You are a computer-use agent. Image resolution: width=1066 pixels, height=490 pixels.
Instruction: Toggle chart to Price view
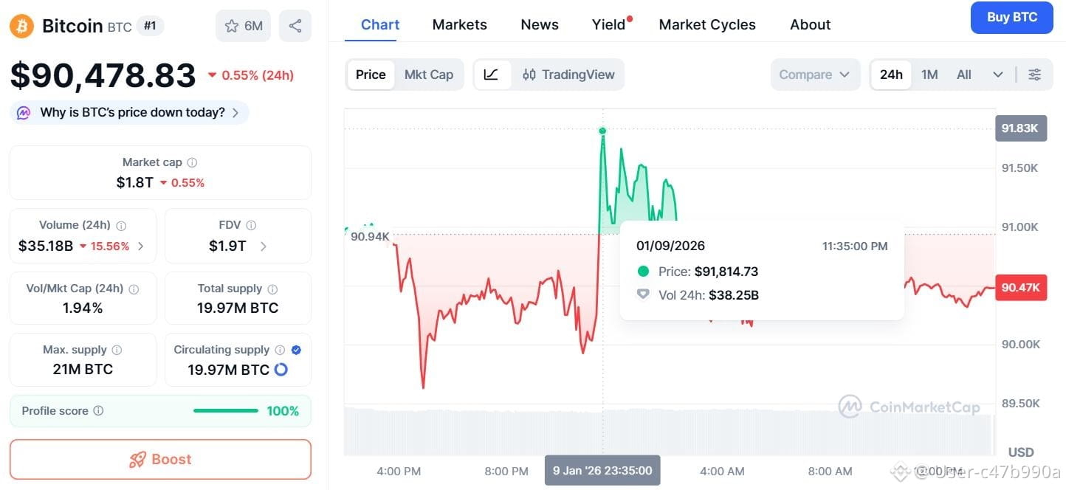click(371, 75)
